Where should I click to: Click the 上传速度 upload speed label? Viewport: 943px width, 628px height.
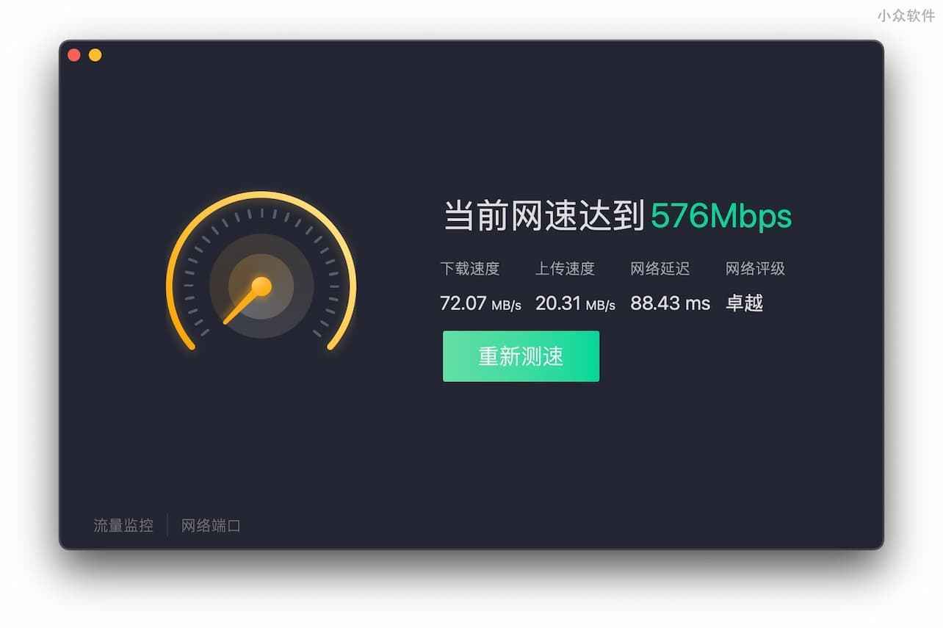pos(565,269)
